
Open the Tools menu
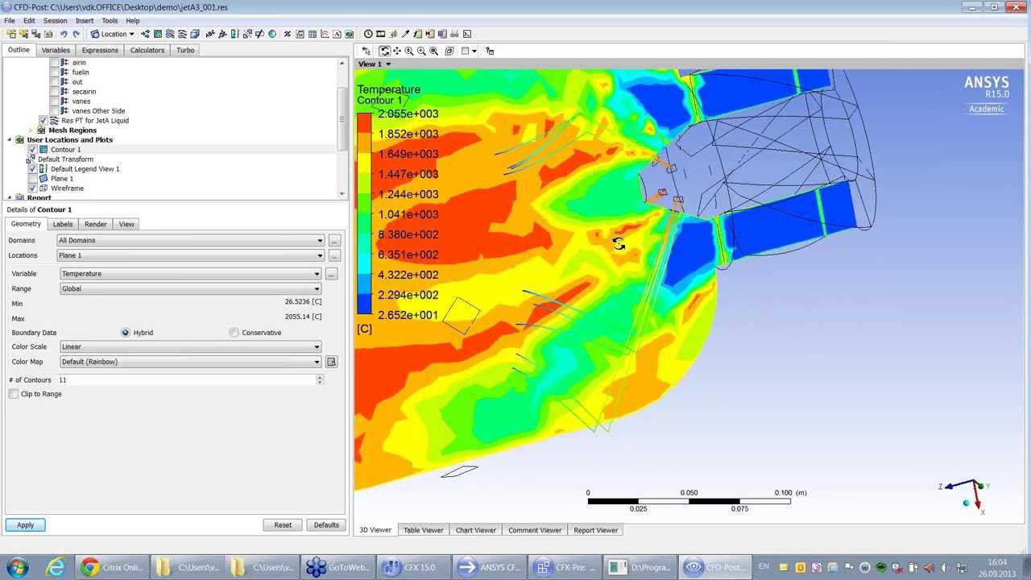[110, 20]
